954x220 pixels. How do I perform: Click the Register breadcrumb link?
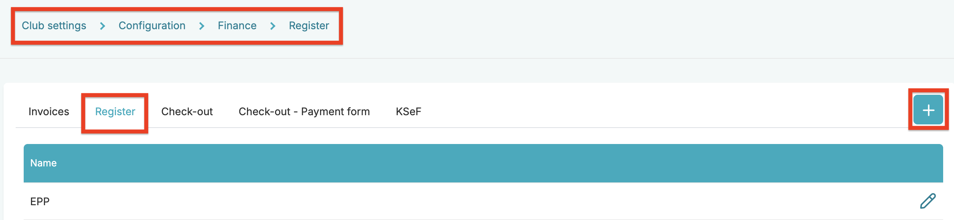309,26
